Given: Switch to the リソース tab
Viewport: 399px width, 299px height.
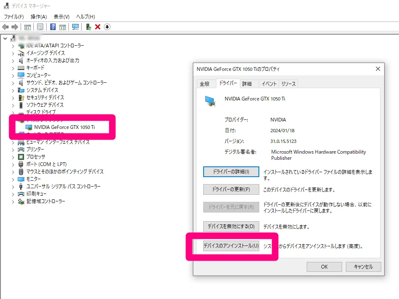Looking at the screenshot, I should tap(289, 84).
